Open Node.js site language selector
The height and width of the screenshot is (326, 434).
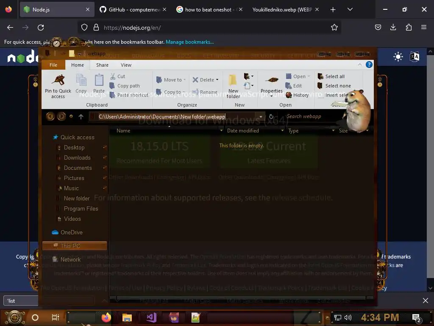click(x=415, y=57)
